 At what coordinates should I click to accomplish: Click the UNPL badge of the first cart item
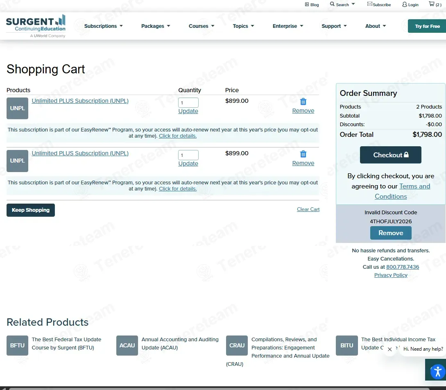tap(17, 108)
